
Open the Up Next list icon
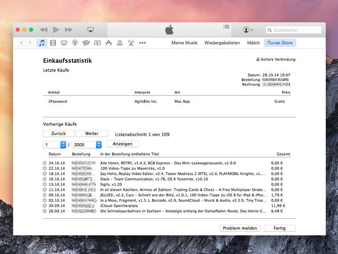[226, 27]
